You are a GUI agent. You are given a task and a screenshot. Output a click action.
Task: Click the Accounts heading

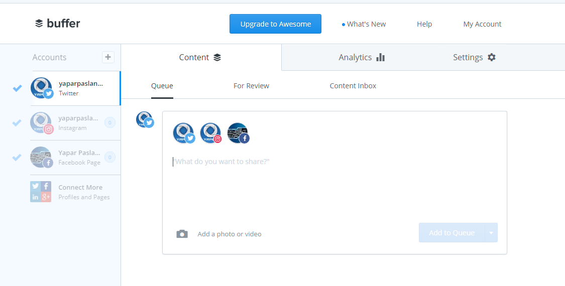click(49, 57)
